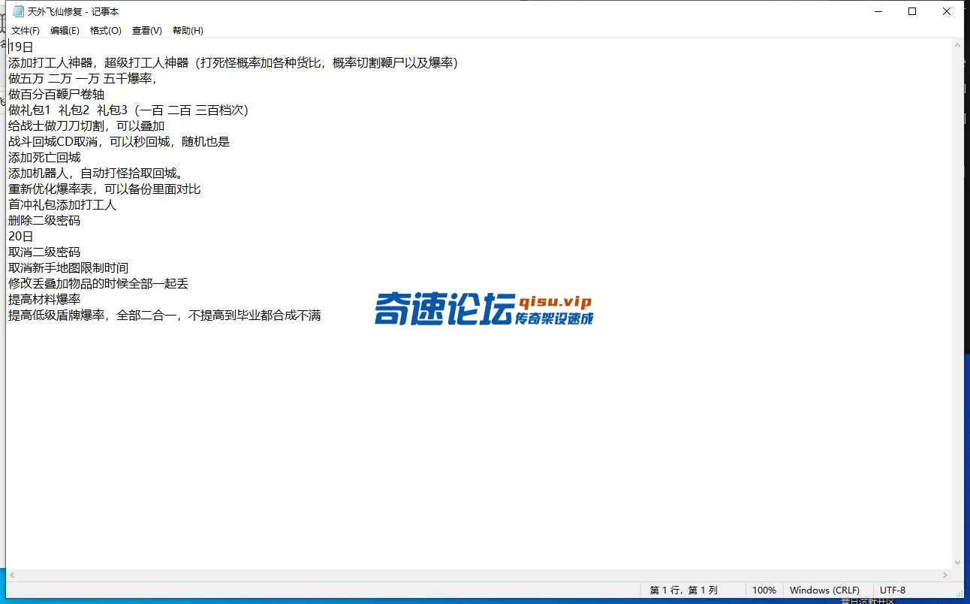The image size is (970, 604).
Task: Click the line '取消新手地图限制时间'
Action: tap(68, 267)
